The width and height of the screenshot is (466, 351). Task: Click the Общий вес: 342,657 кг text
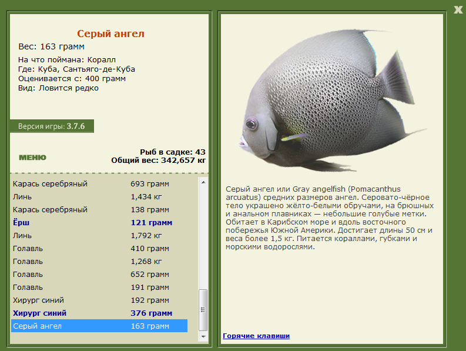[159, 161]
